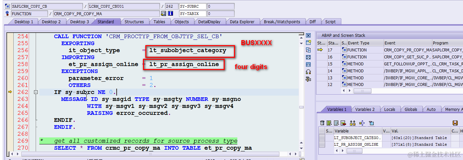
Task: Open the Structures tab
Action: point(134,22)
